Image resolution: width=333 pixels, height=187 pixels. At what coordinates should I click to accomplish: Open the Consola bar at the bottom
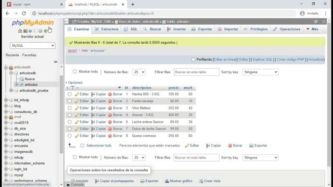75,185
